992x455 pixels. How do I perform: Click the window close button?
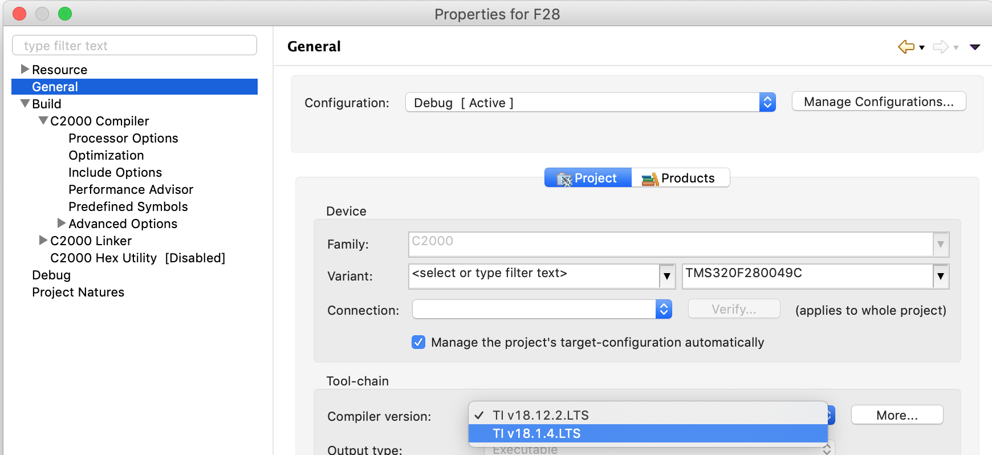pyautogui.click(x=19, y=14)
